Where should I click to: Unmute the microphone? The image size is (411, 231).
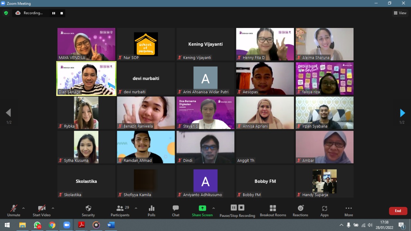click(13, 211)
